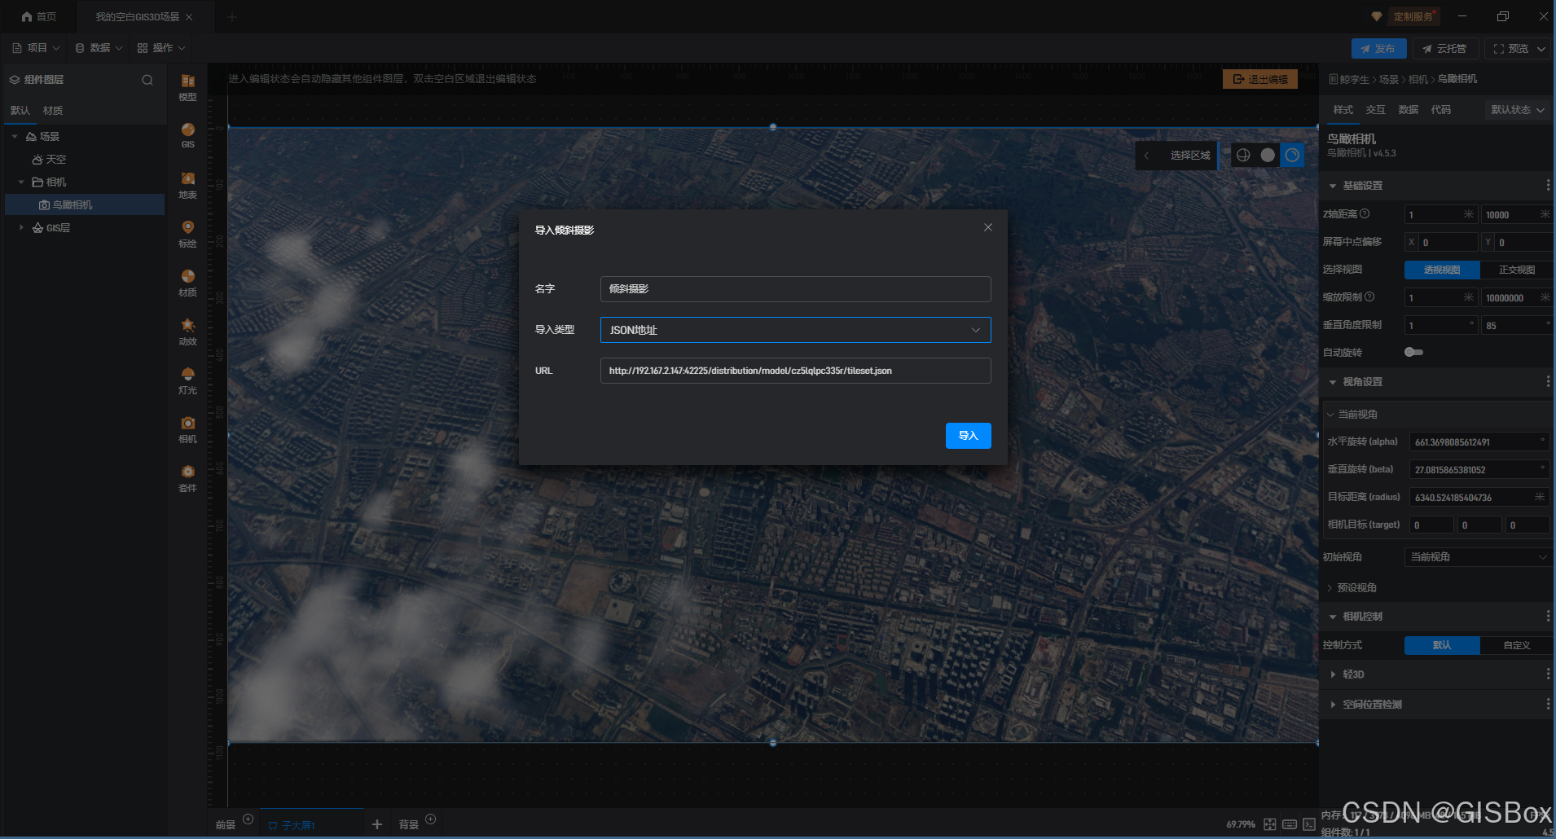Click the add icon next to 背景
This screenshot has width=1556, height=839.
(x=431, y=819)
